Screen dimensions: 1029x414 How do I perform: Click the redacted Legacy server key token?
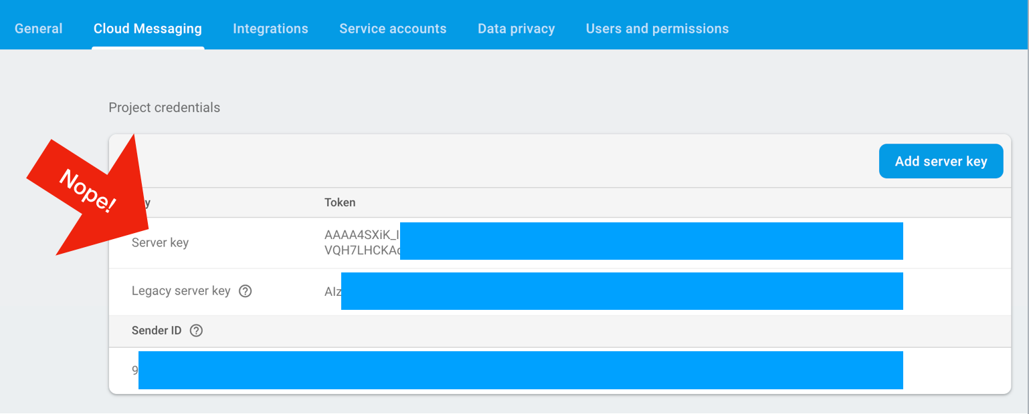pyautogui.click(x=614, y=291)
